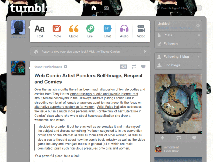This screenshot has width=216, height=162.
Task: Like the dcwomenkickingass post with heart
Action: (x=143, y=66)
